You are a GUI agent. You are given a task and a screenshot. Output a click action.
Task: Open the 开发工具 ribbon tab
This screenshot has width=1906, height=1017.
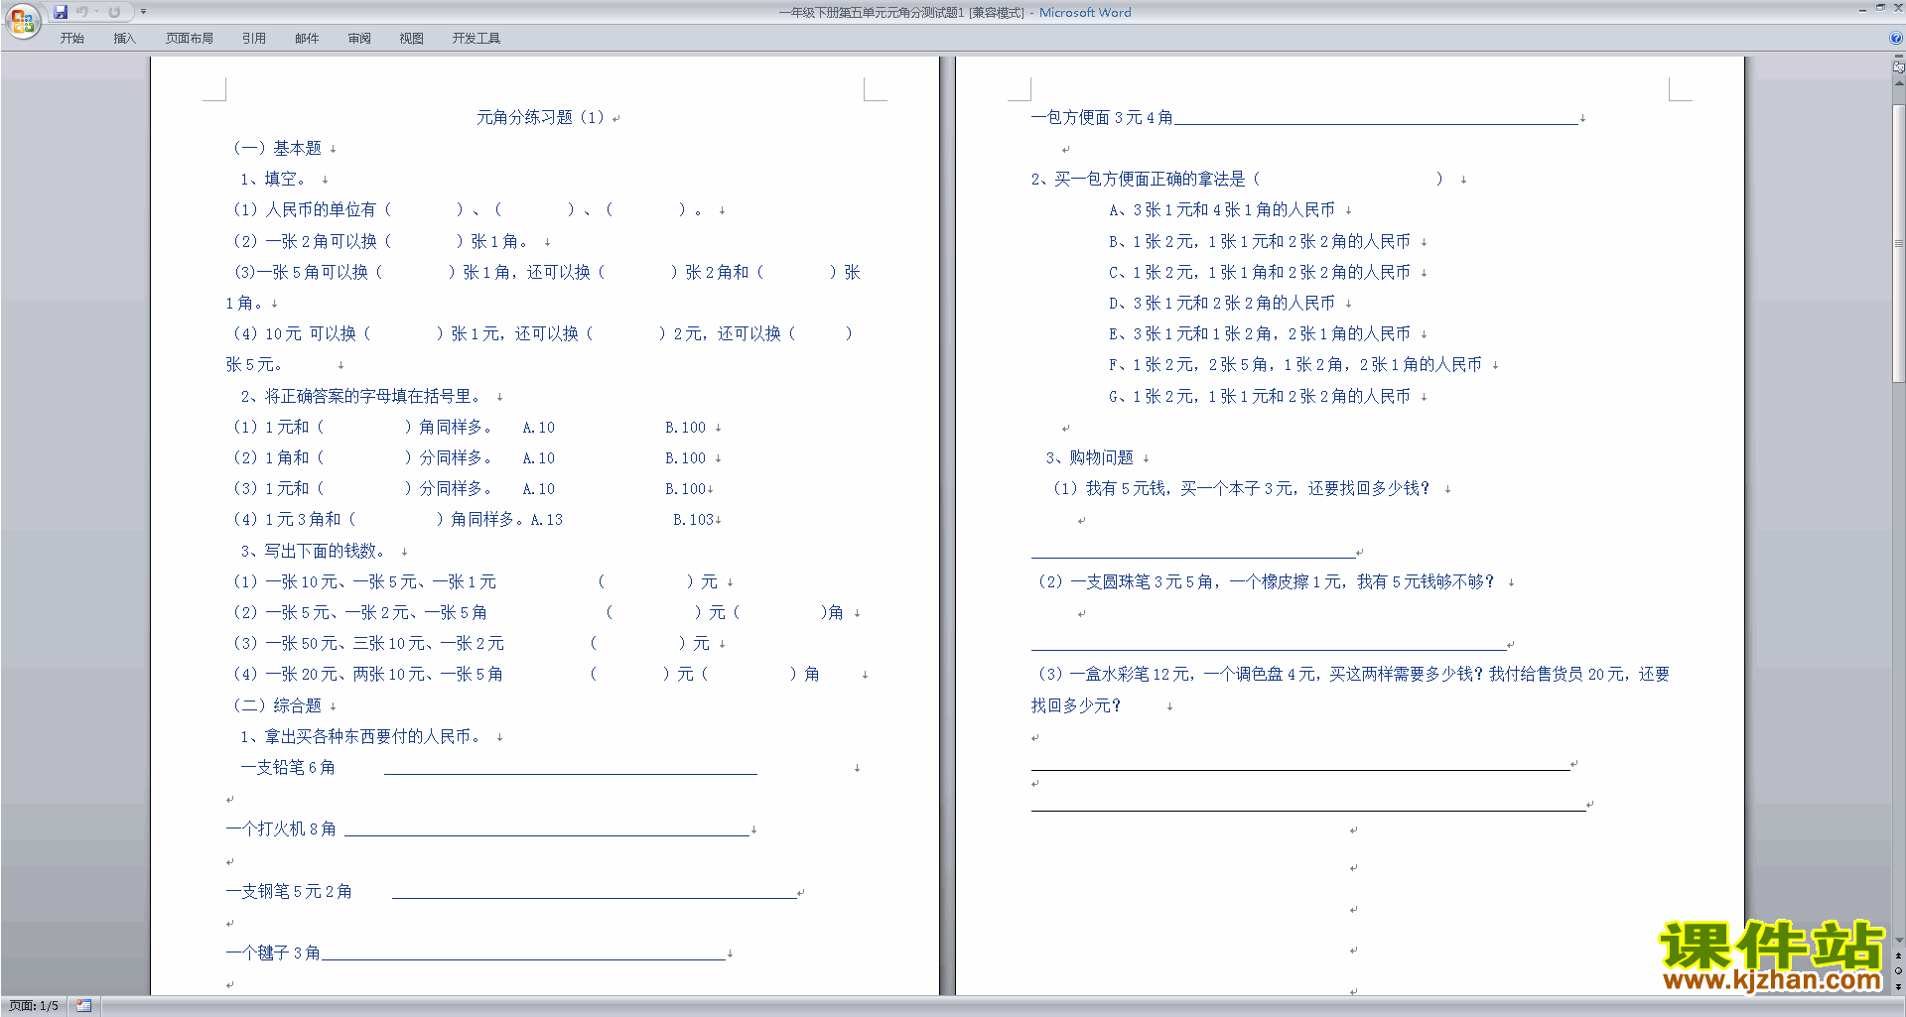pos(476,39)
